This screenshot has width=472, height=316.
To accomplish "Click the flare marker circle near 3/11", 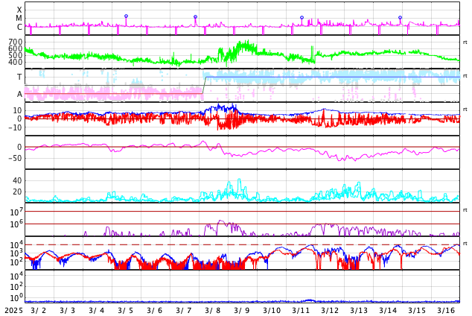I will (x=302, y=17).
